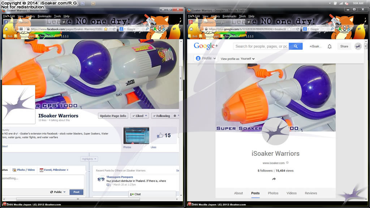Screen dimensions: 370x208
Task: Open the Bookmarks menu in Google+ window
Action: pyautogui.click(x=229, y=16)
